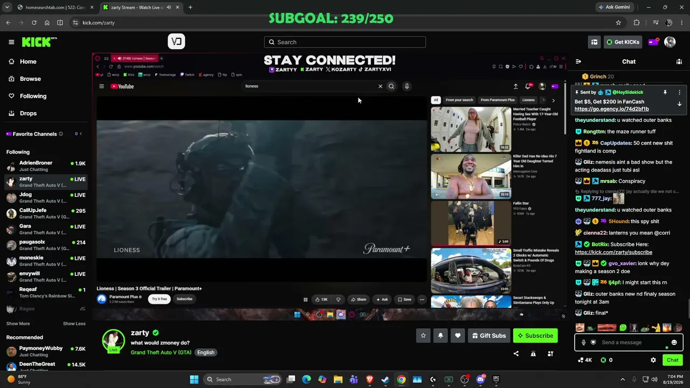Click the green Chat send button
The width and height of the screenshot is (690, 388).
672,360
